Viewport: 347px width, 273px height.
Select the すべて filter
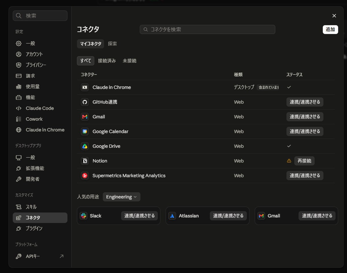pyautogui.click(x=86, y=61)
